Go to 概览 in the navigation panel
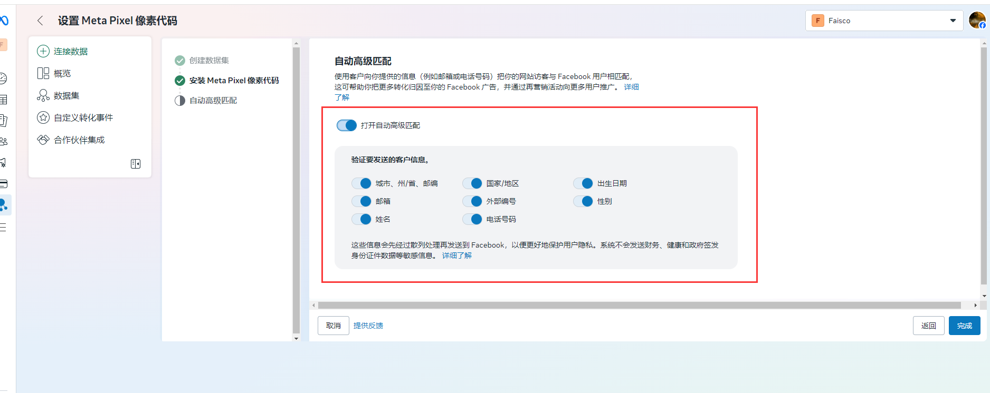The image size is (990, 393). (62, 73)
